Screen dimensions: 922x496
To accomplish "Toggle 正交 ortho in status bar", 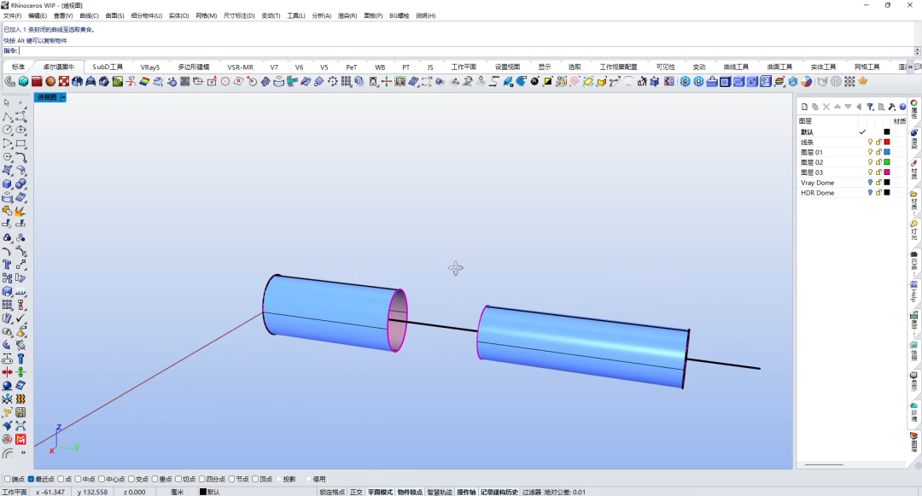I will coord(356,492).
